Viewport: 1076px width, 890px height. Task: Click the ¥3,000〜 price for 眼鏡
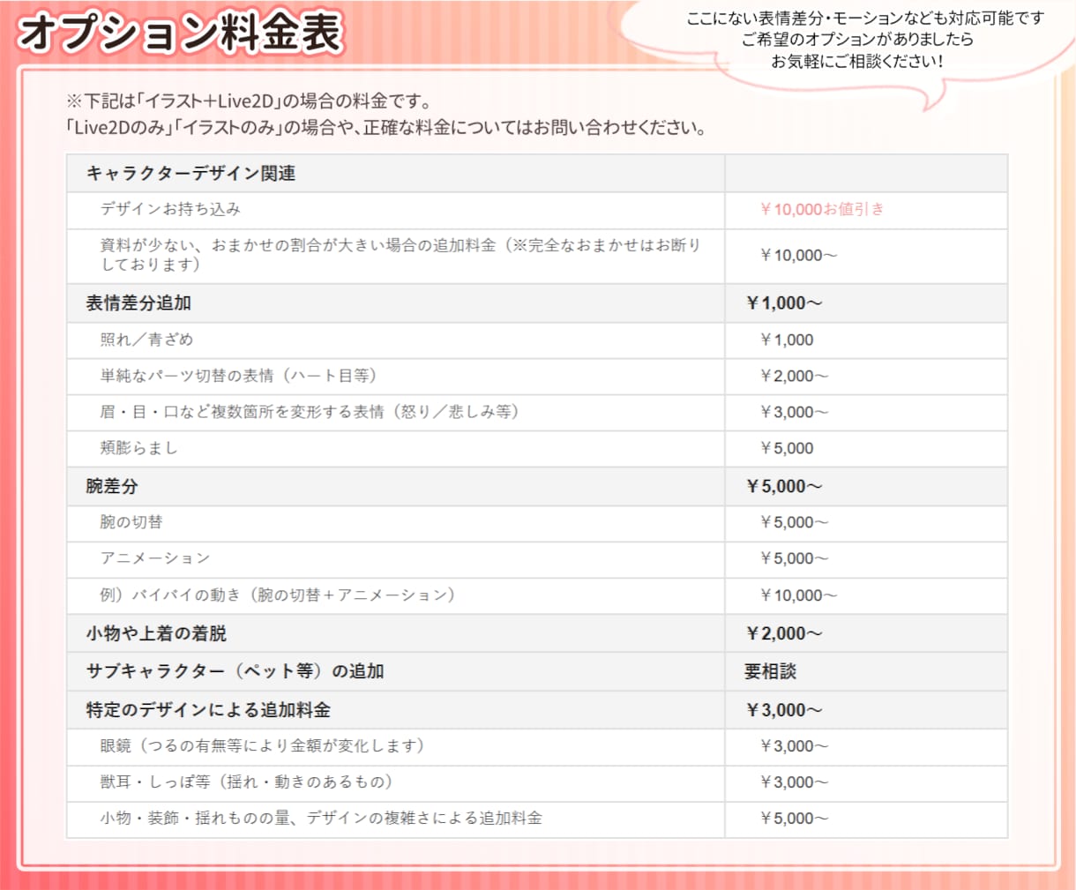[x=794, y=746]
